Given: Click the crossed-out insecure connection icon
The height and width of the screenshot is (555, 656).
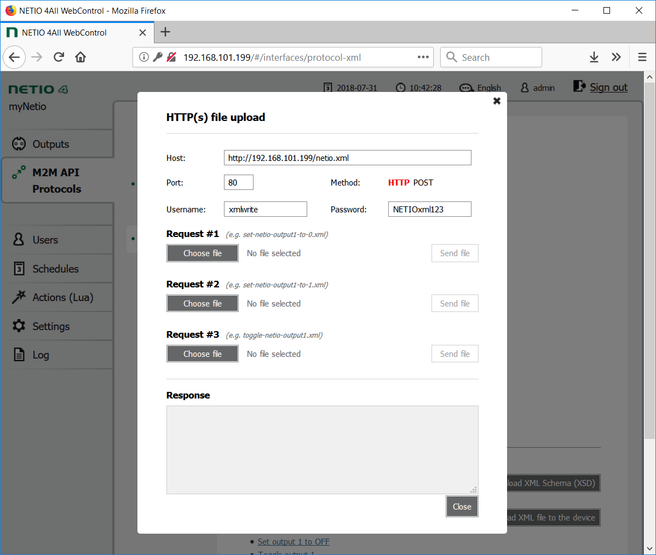Looking at the screenshot, I should click(171, 57).
